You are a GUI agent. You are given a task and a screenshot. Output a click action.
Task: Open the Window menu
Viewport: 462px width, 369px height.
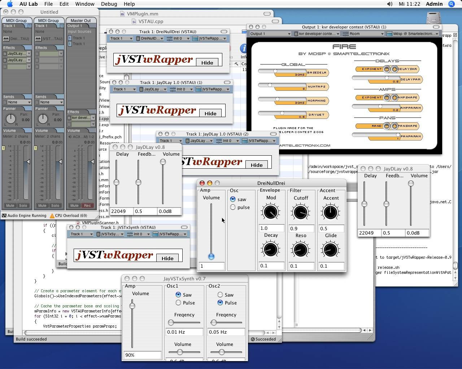(85, 4)
